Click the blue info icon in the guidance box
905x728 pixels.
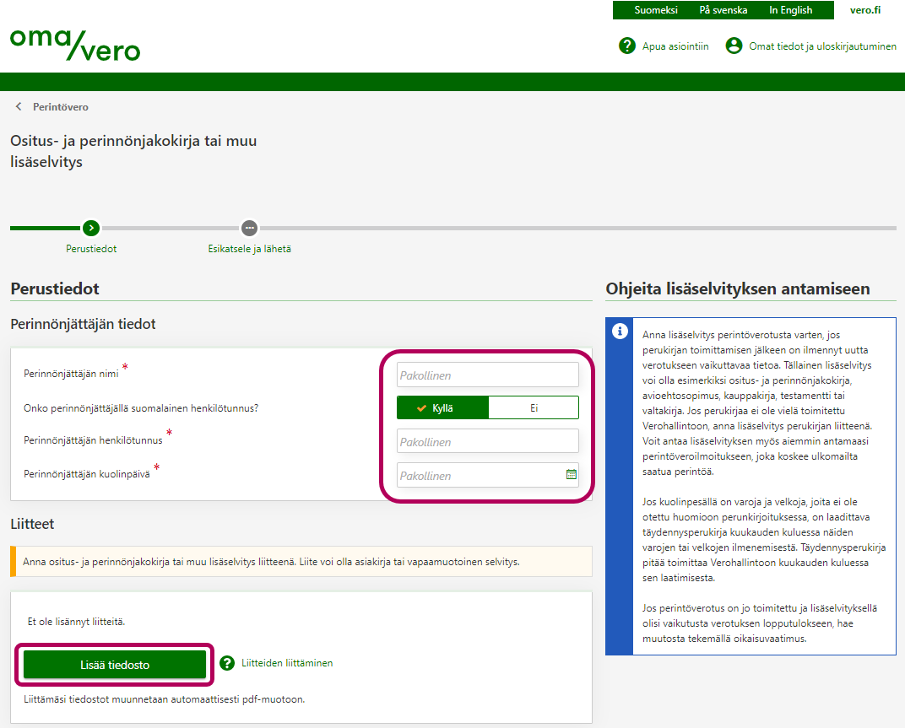[x=620, y=331]
